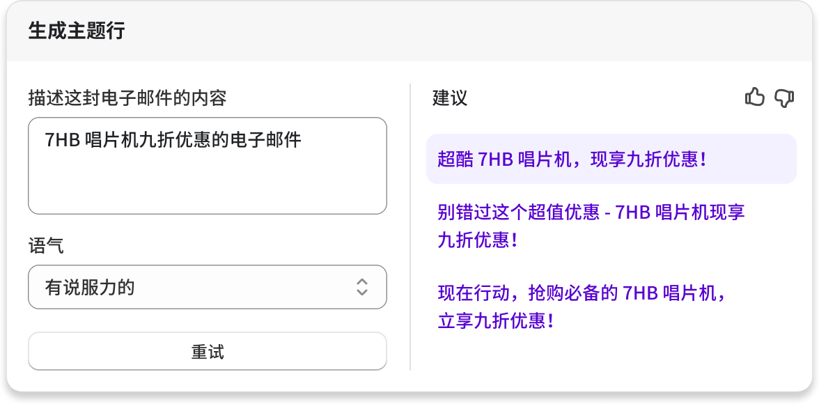The height and width of the screenshot is (404, 819).
Task: Select the dislike icon in the suggestions panel
Action: coord(785,99)
